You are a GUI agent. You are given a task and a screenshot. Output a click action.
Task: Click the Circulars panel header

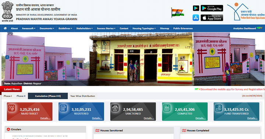[x=45, y=129]
